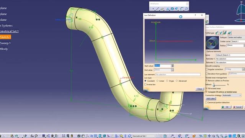The image size is (245, 138).
Task: Click the Angular correction spinner arrows
Action: [243, 69]
